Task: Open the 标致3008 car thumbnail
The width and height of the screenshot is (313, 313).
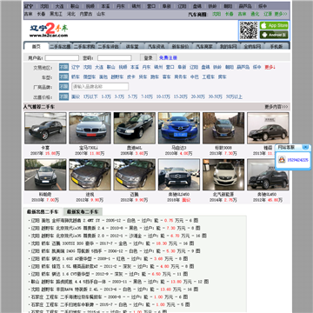Action: coord(223,128)
